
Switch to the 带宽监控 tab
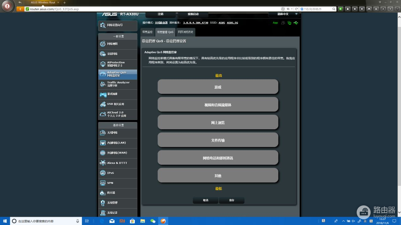147,32
